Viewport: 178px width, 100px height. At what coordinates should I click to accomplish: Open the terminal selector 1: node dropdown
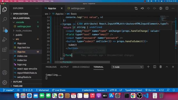click(127, 67)
